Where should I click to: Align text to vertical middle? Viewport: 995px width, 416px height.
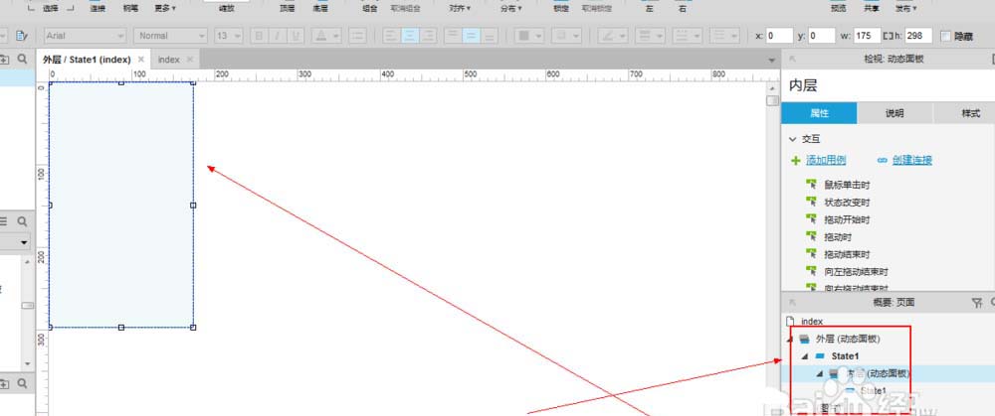[471, 36]
